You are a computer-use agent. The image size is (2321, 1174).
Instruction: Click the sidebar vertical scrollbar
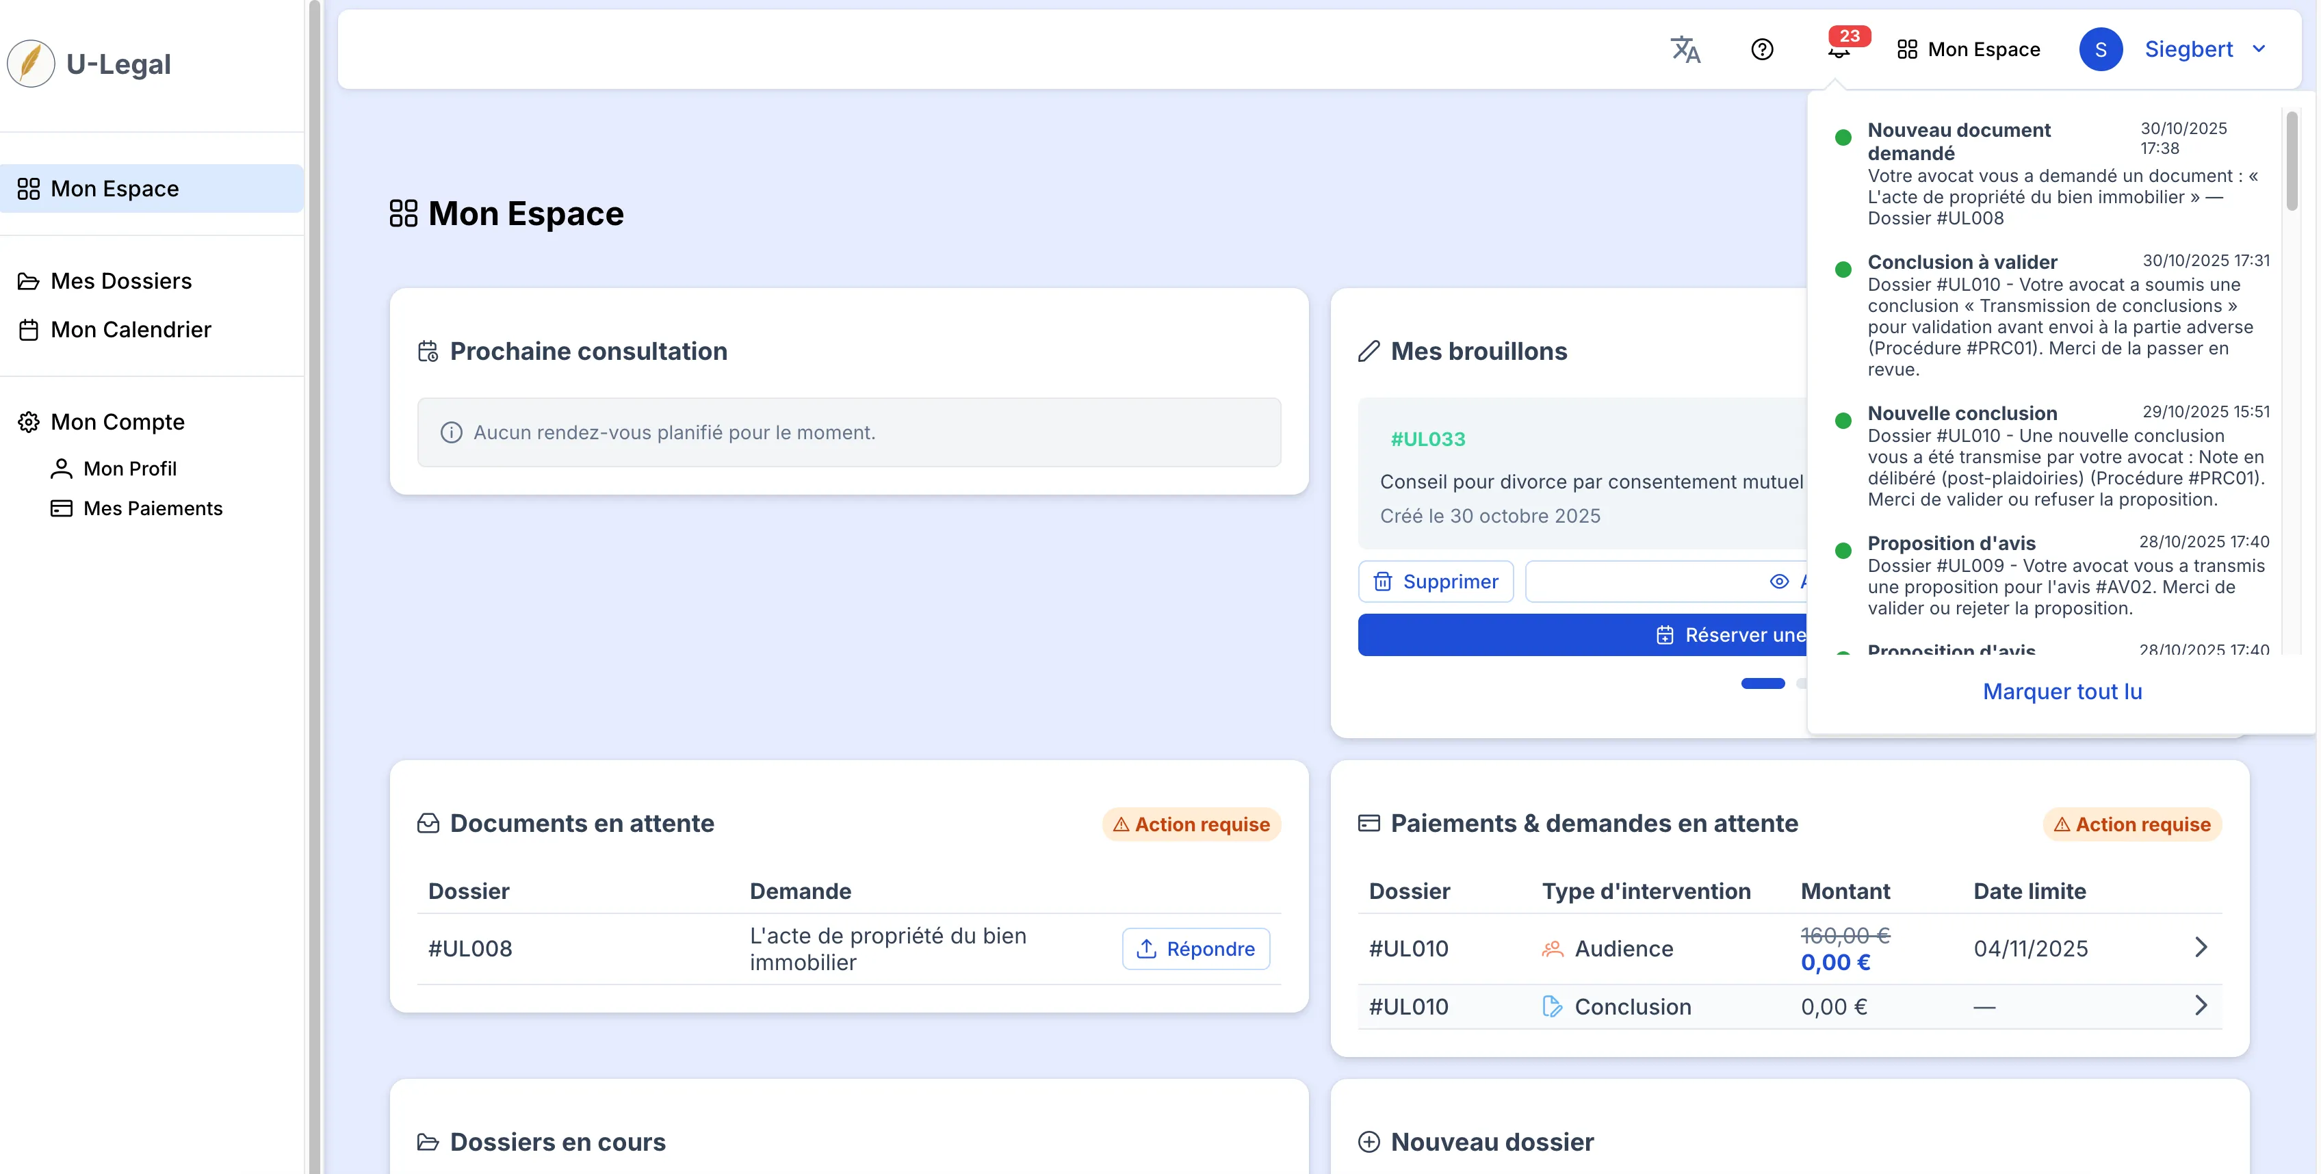click(x=315, y=586)
